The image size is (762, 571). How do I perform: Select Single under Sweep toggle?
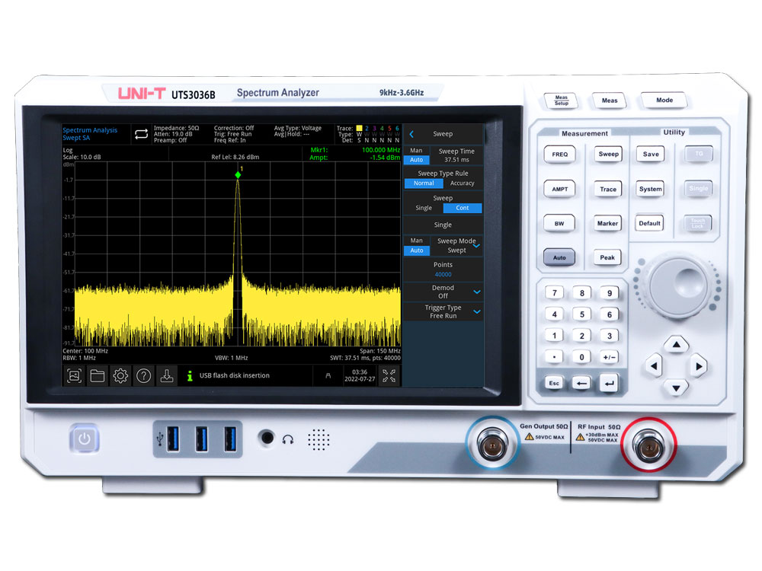point(424,208)
